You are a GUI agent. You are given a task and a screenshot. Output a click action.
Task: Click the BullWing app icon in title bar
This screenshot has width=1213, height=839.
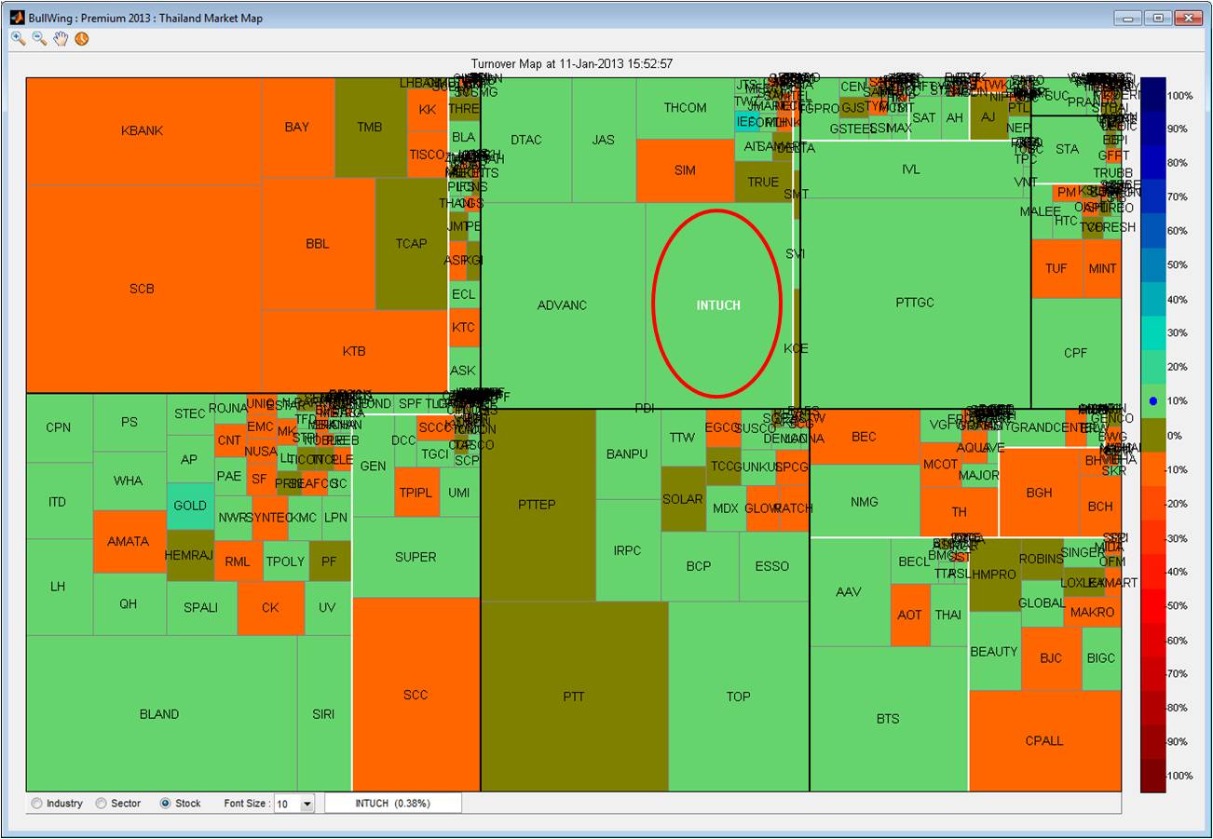click(18, 18)
